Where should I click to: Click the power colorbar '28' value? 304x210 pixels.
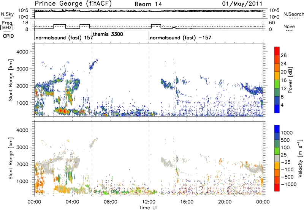click(283, 55)
